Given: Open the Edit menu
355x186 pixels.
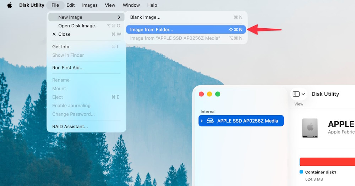Looking at the screenshot, I should tap(71, 5).
